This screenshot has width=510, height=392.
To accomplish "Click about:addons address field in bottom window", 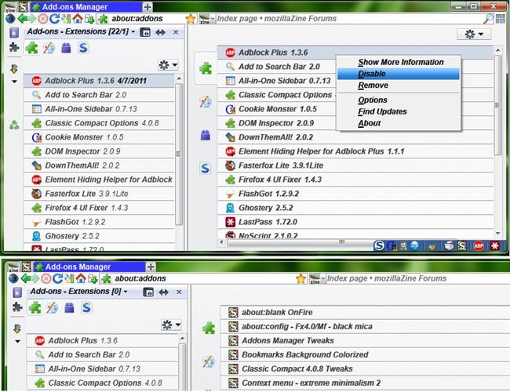I will pos(204,278).
